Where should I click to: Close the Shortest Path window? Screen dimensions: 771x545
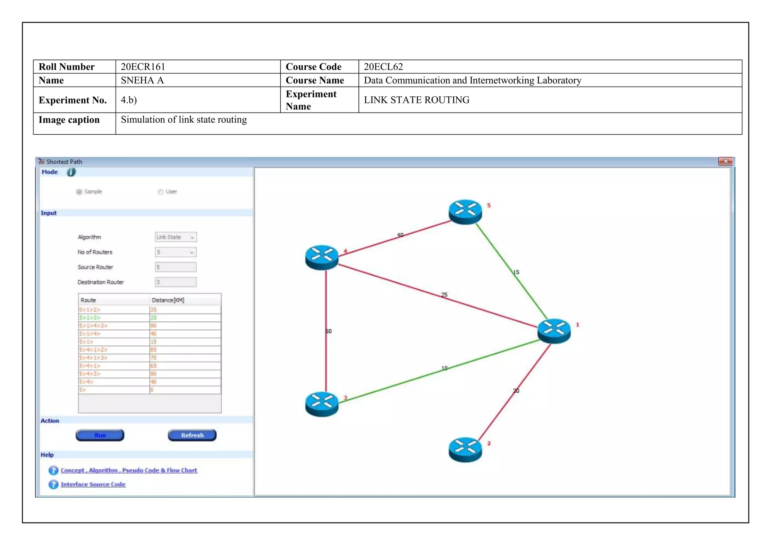coord(725,161)
